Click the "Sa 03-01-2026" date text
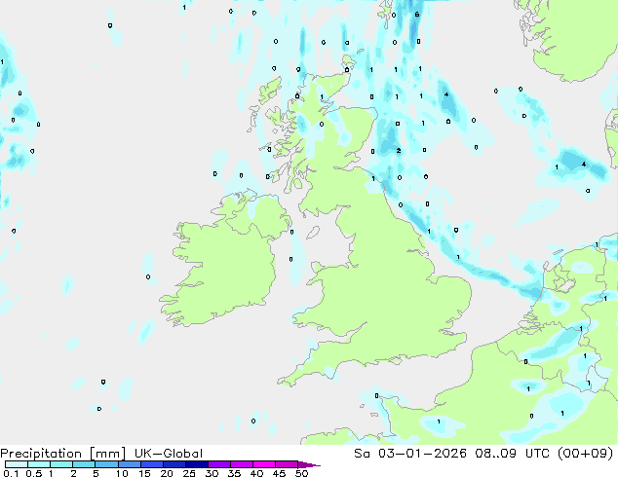Screen dimensions: 618x477 click(x=410, y=454)
